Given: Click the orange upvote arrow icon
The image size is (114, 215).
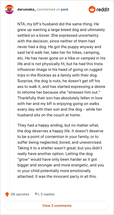Looking at the screenshot, I should pos(7,194).
